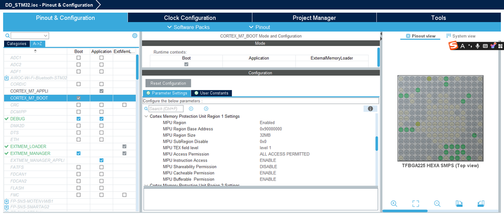Click the parameter search magnifier icon
Viewport: 504px width, 216px height.
click(146, 109)
